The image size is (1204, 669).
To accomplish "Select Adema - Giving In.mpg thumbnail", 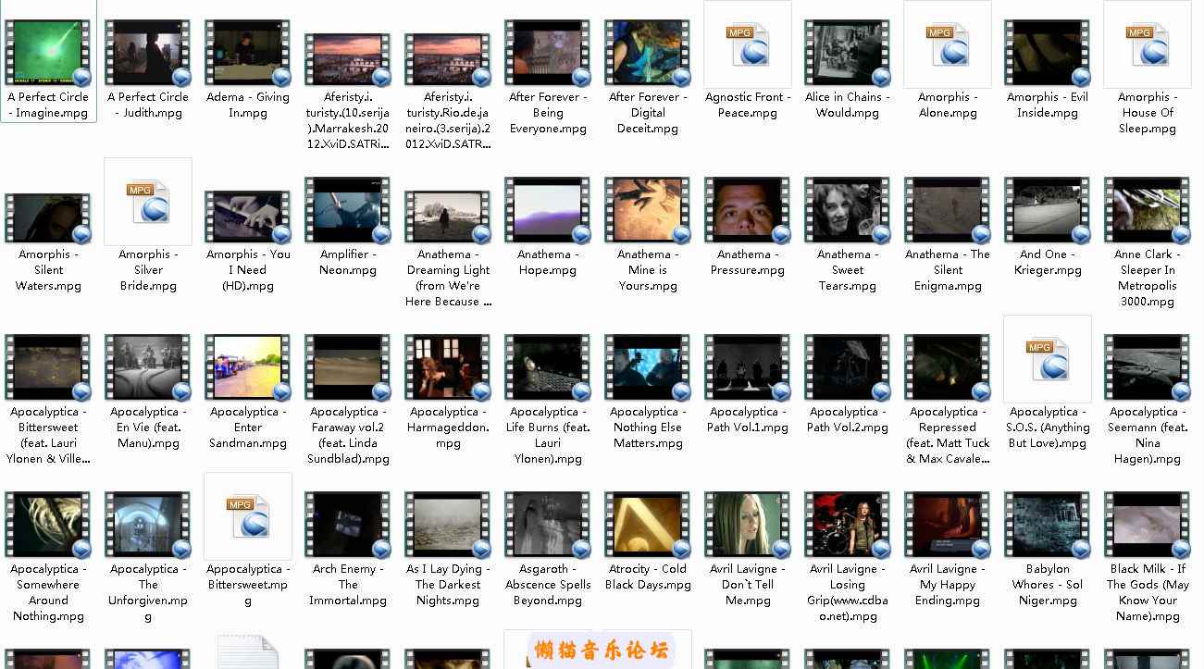I will pyautogui.click(x=248, y=54).
